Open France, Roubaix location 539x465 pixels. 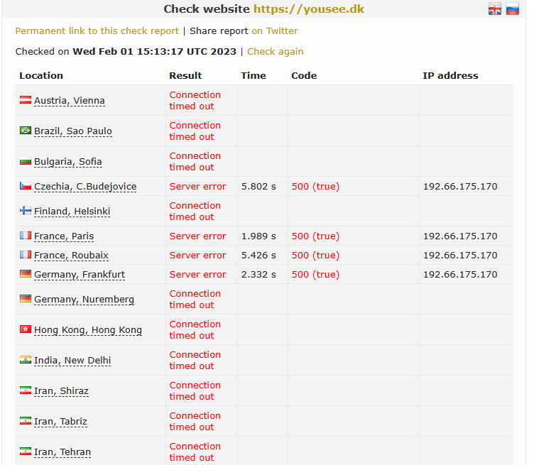pos(71,256)
